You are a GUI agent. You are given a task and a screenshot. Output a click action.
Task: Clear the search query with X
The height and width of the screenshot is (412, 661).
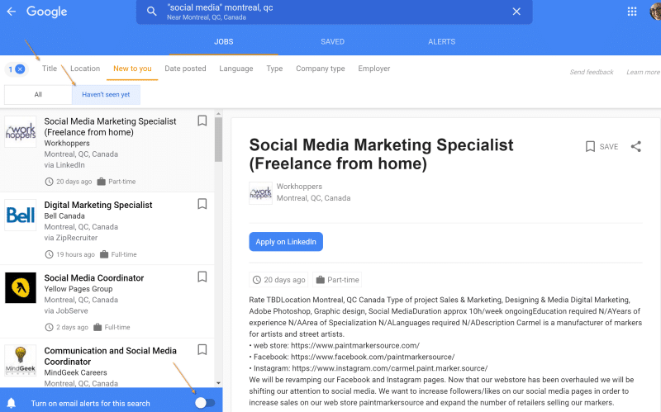click(516, 12)
